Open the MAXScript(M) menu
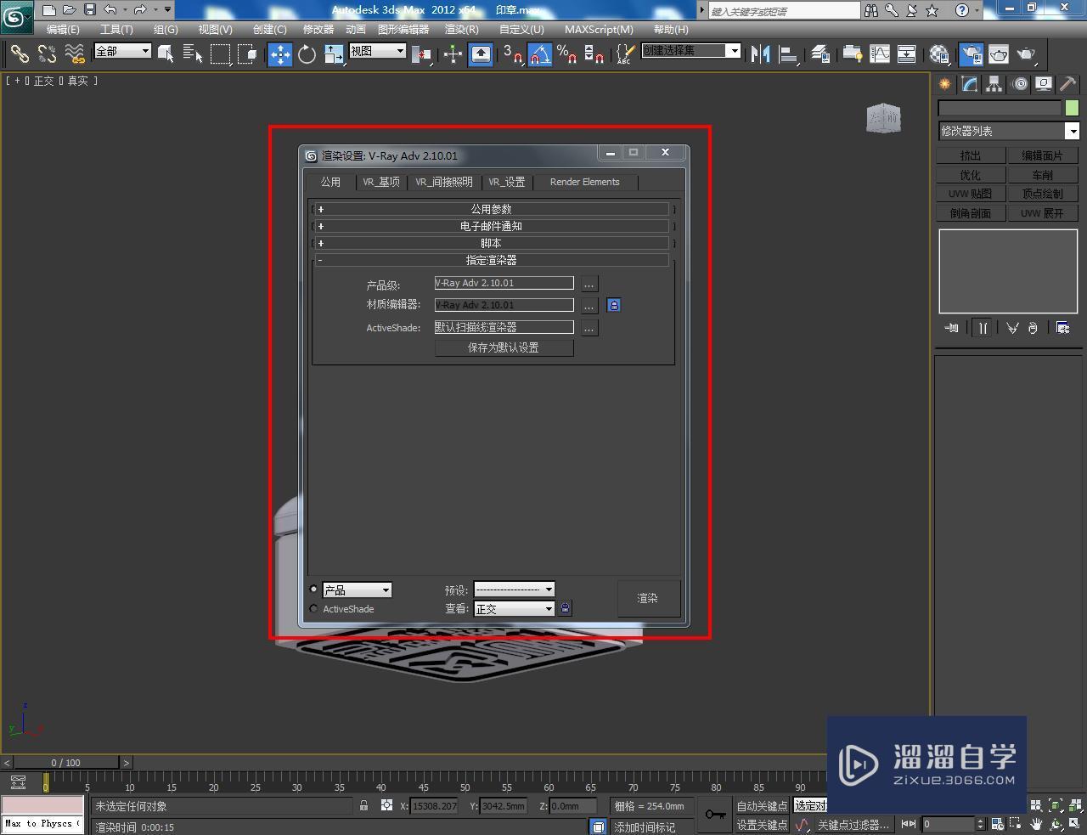This screenshot has height=835, width=1087. tap(599, 29)
